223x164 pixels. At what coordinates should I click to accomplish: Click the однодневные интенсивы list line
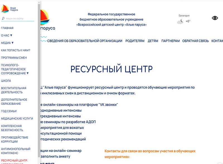[61, 110]
